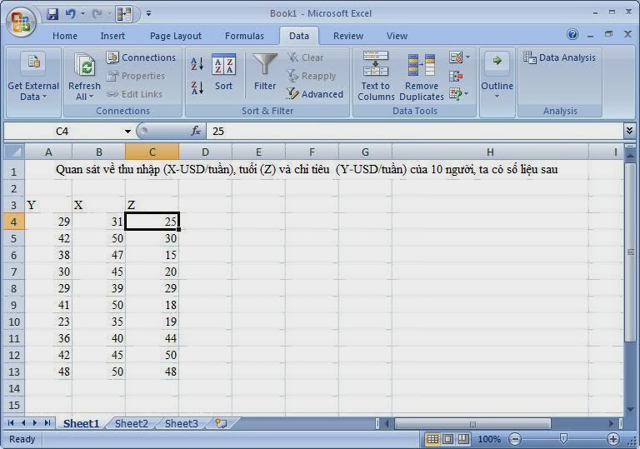
Task: Go to last sheet navigation arrow
Action: pos(47,423)
